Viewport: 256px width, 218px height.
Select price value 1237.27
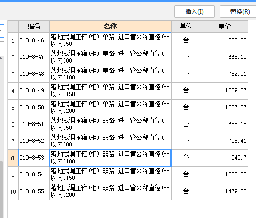click(x=236, y=107)
